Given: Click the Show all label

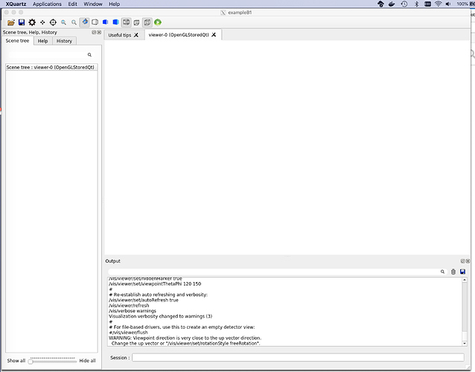Looking at the screenshot, I should tap(16, 361).
